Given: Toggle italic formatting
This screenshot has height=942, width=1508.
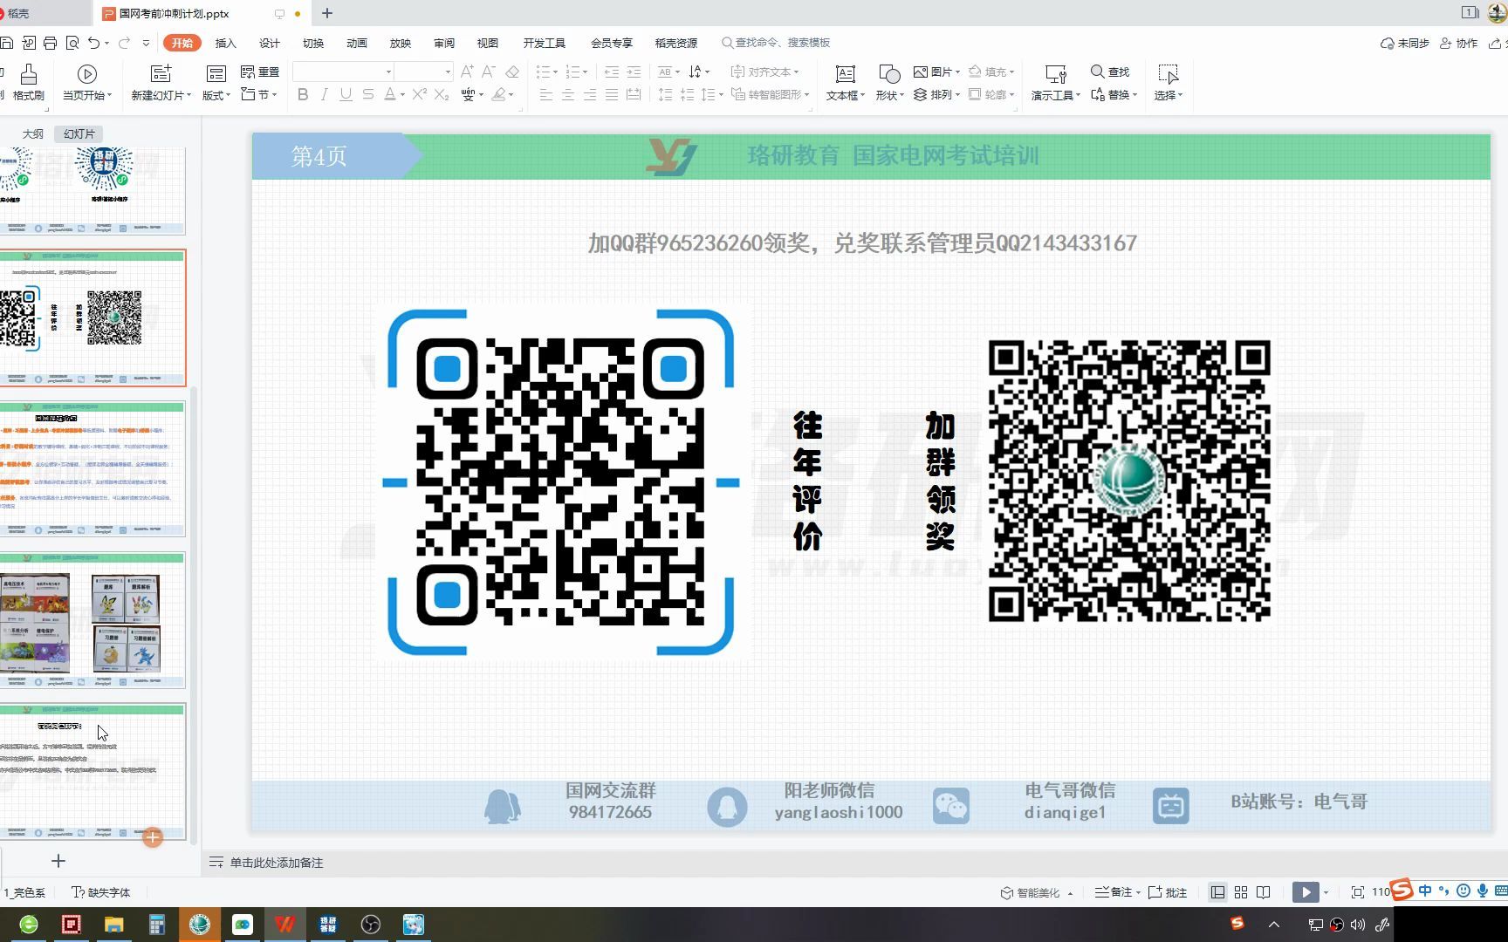Looking at the screenshot, I should (x=325, y=94).
